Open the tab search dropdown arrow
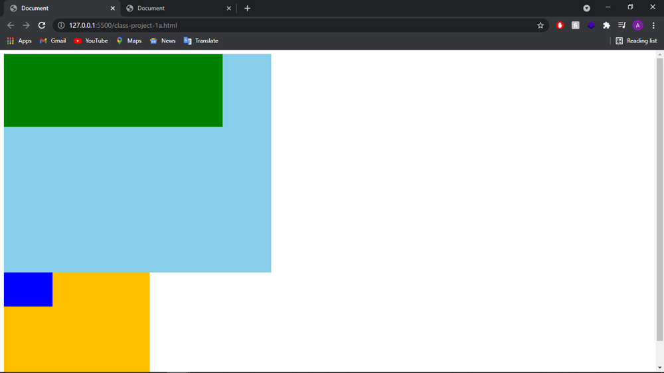The height and width of the screenshot is (373, 664). pos(586,8)
